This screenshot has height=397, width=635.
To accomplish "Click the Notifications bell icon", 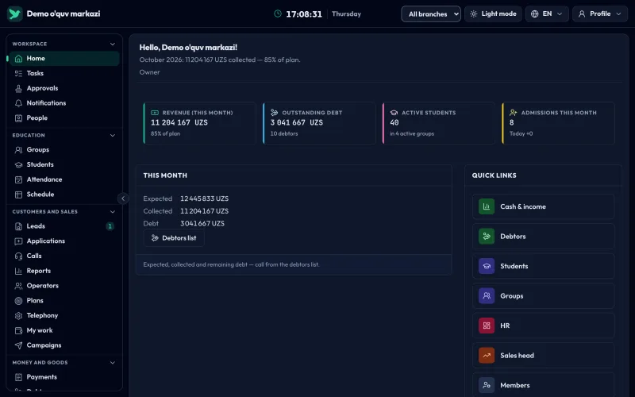I will tap(18, 103).
